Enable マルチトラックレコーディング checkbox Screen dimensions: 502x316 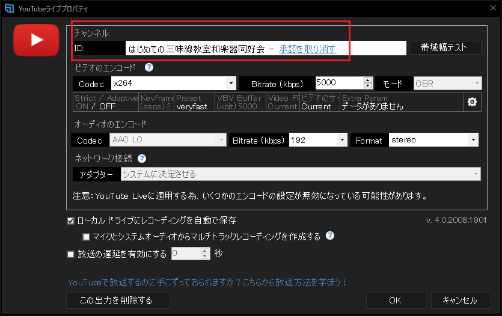coord(86,237)
